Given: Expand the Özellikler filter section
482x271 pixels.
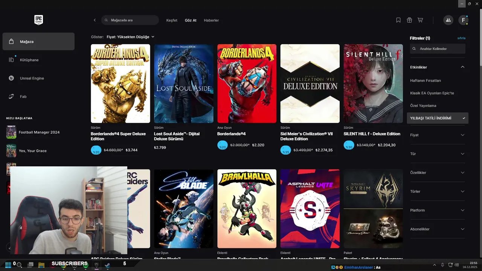Looking at the screenshot, I should coord(438,172).
